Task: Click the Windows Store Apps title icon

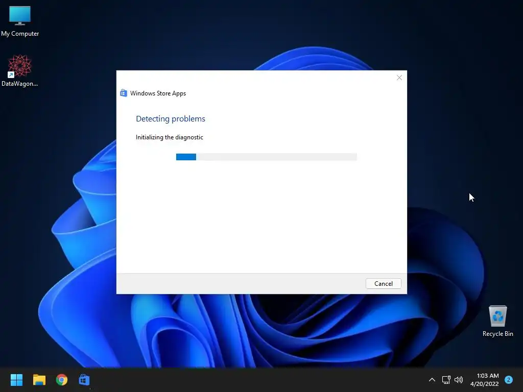Action: (x=124, y=93)
